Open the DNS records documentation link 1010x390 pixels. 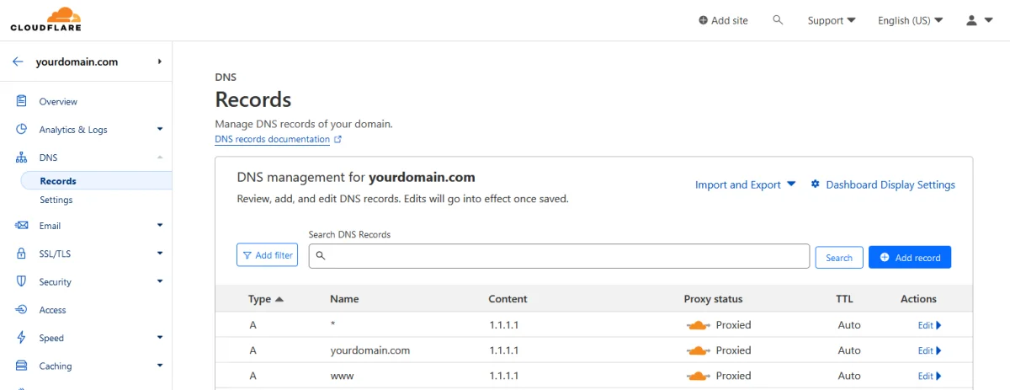[x=272, y=139]
